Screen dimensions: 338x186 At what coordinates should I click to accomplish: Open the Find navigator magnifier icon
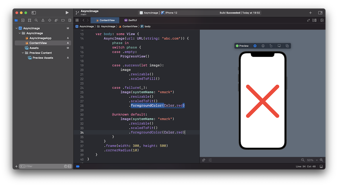[x=36, y=20]
